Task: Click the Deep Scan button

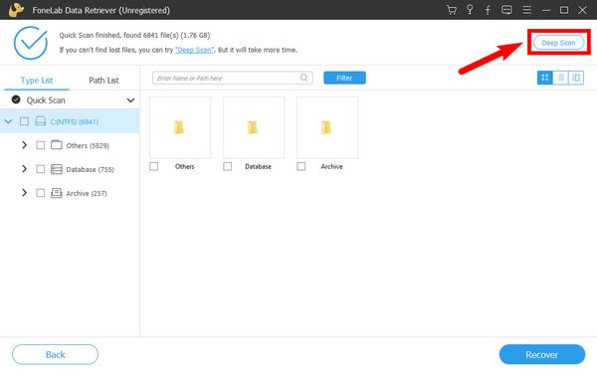Action: click(x=558, y=43)
